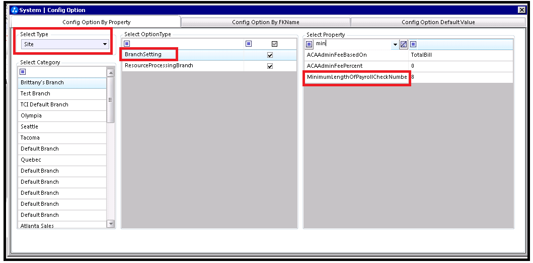Select Seattle category
Image resolution: width=533 pixels, height=263 pixels.
tap(62, 127)
